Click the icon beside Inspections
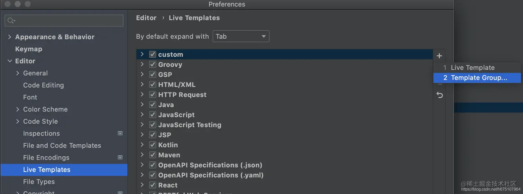Image resolution: width=523 pixels, height=194 pixels. coord(120,133)
